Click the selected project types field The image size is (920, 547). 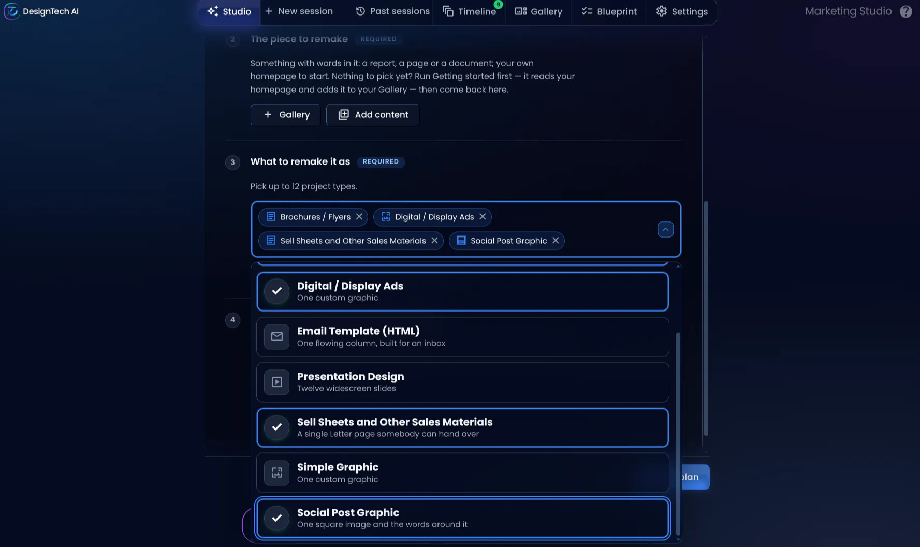pyautogui.click(x=466, y=229)
